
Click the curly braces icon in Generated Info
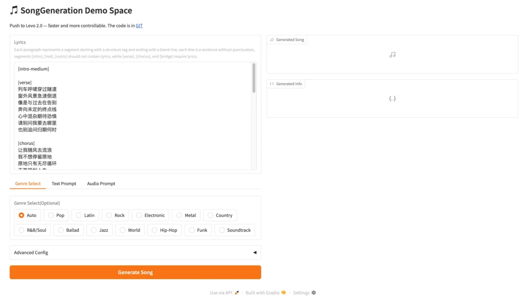392,98
